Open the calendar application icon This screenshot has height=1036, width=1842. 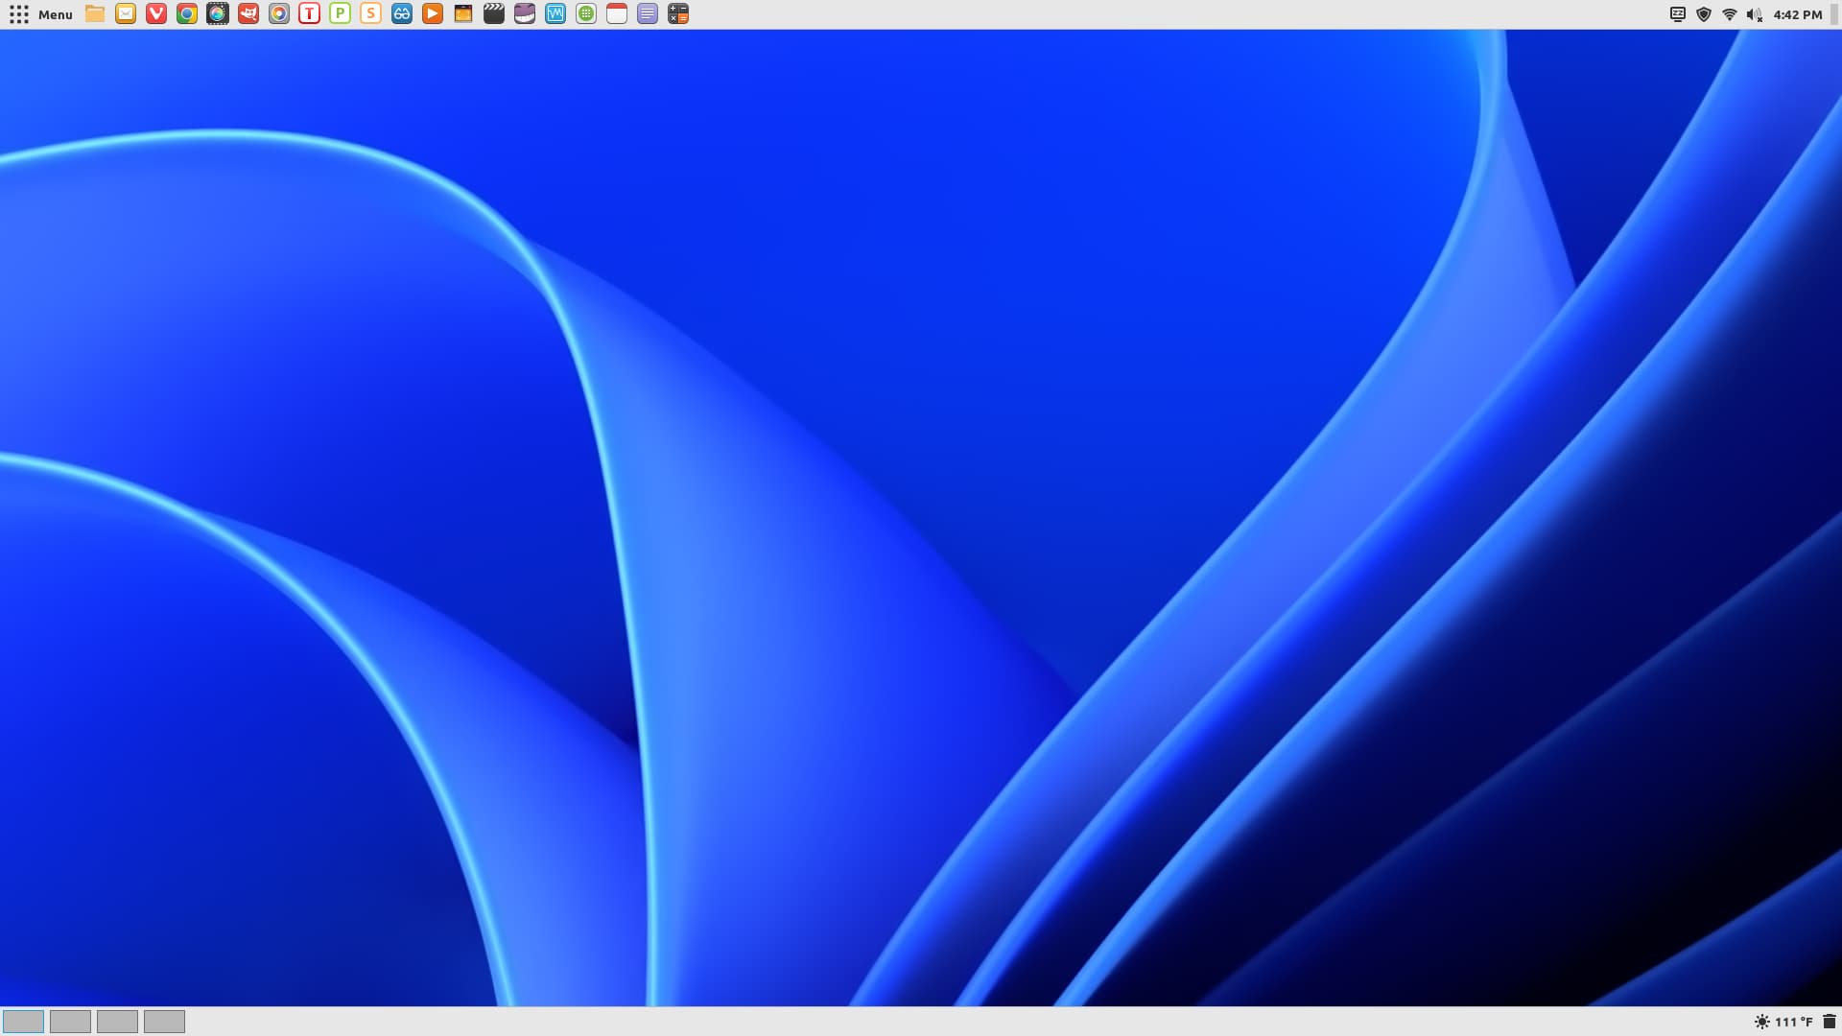(x=617, y=14)
